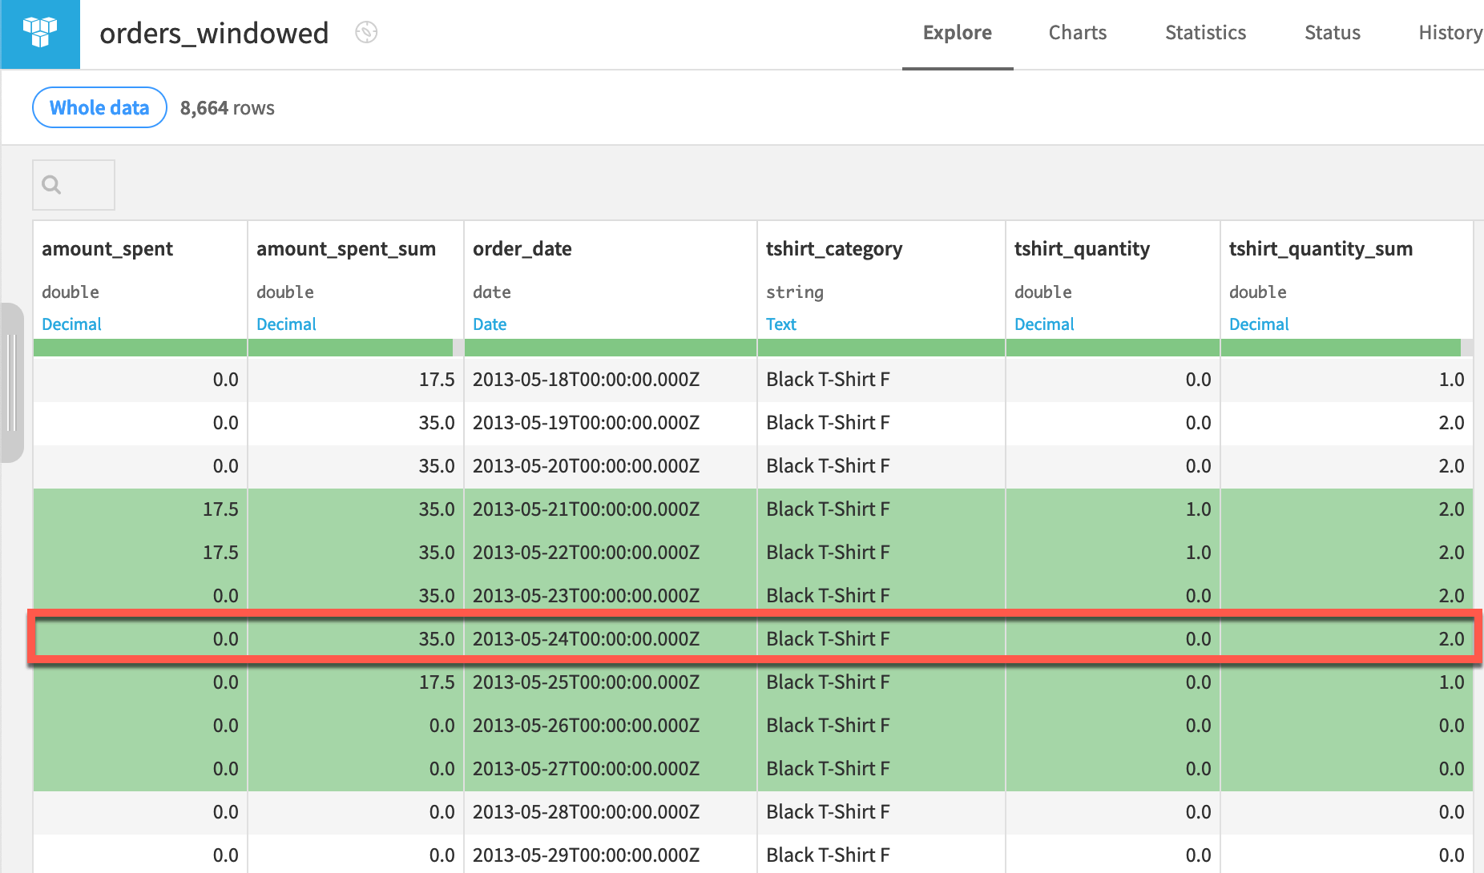Open the Date meaning menu for order_date
Viewport: 1484px width, 873px height.
(x=489, y=324)
